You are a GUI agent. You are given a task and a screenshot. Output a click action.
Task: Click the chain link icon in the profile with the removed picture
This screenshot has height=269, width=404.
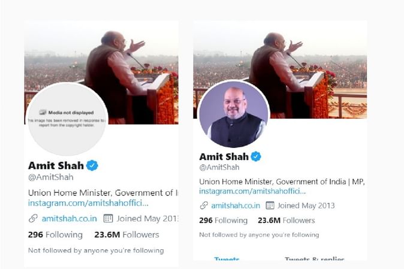coord(33,219)
